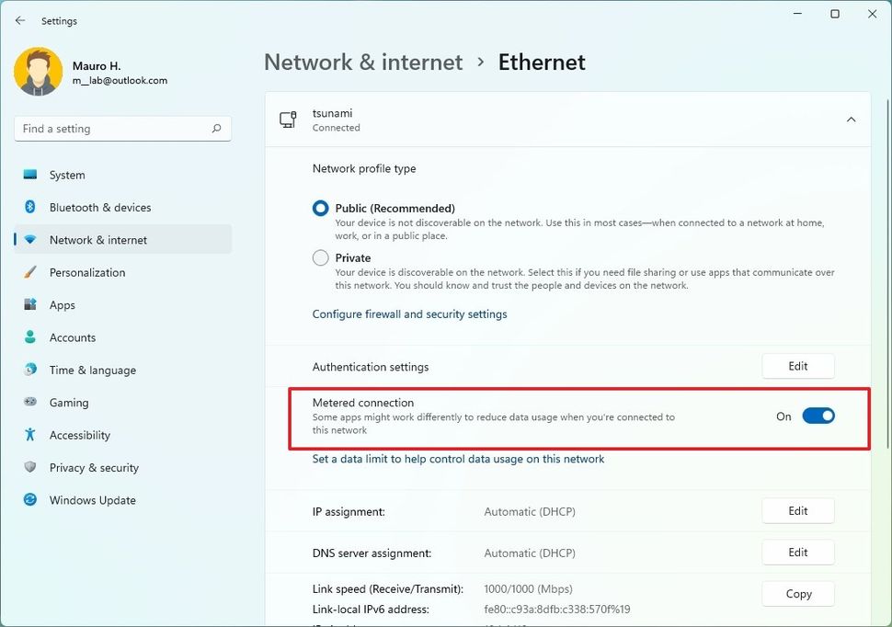The width and height of the screenshot is (892, 627).
Task: Open the Apps settings page
Action: tap(61, 304)
